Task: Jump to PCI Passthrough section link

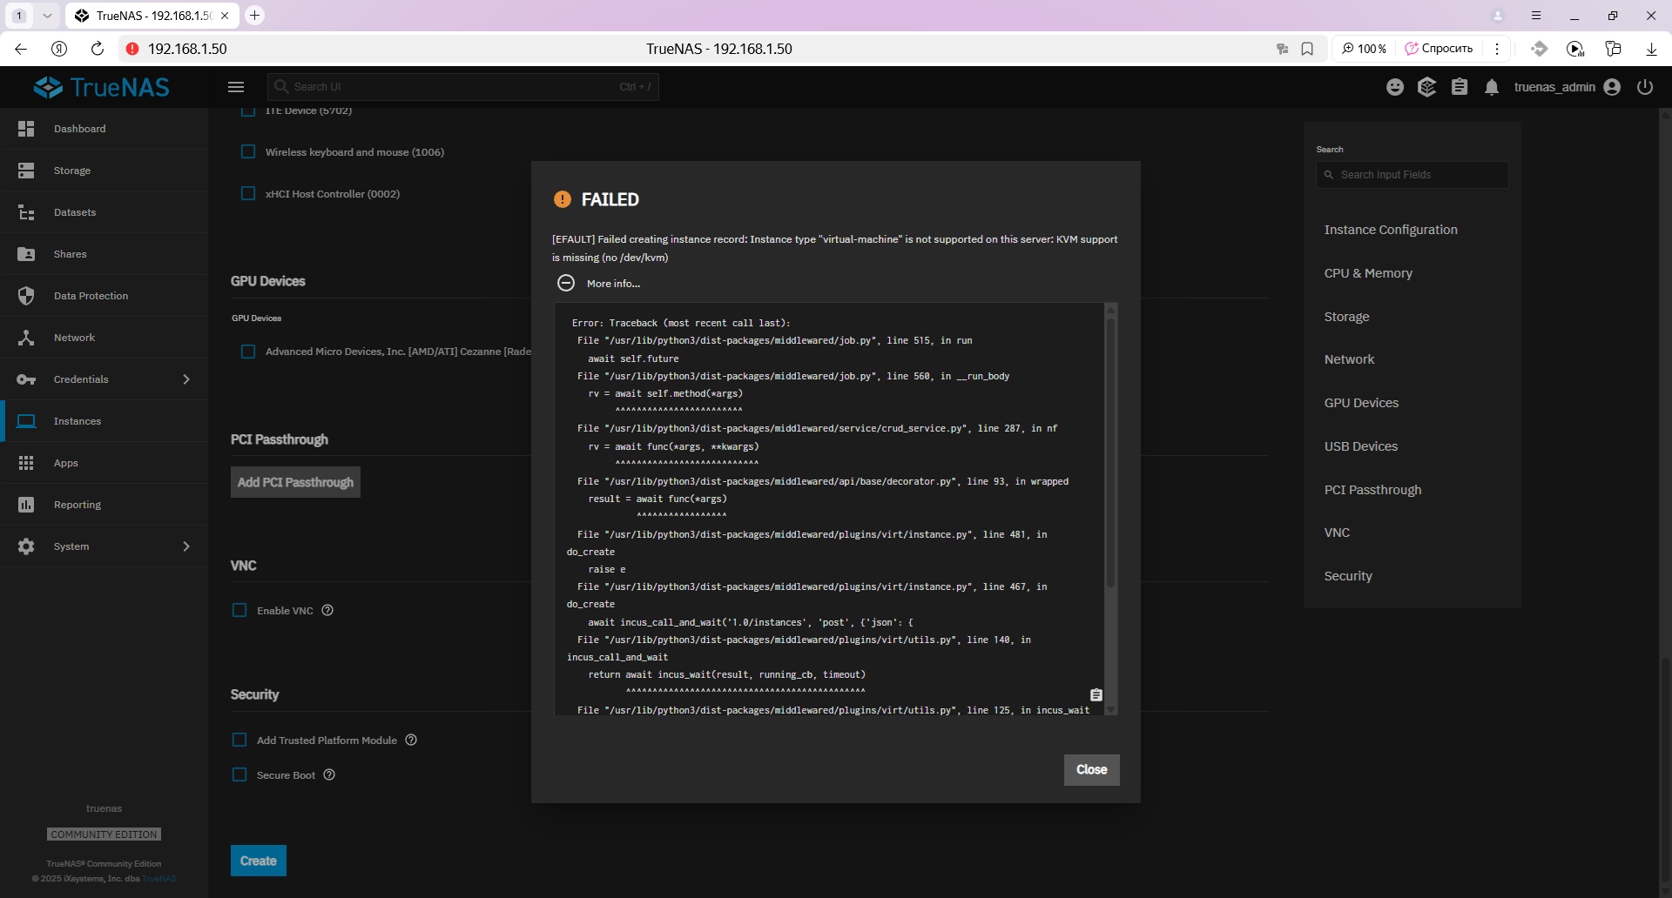Action: pos(1372,490)
